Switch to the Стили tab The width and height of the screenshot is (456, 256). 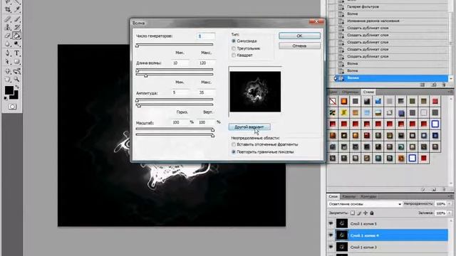click(368, 92)
